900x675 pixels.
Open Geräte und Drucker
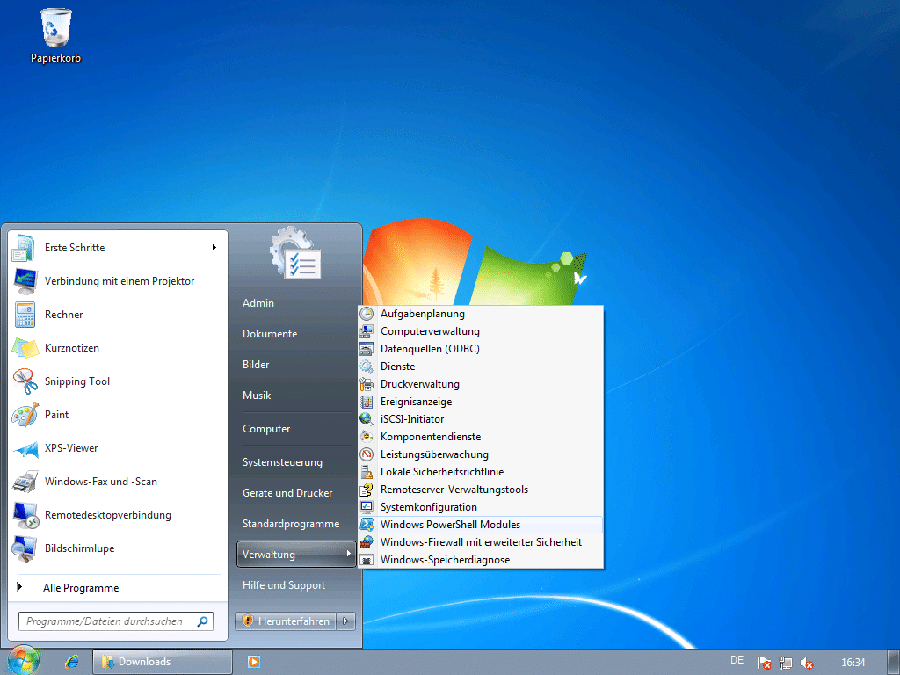coord(287,493)
